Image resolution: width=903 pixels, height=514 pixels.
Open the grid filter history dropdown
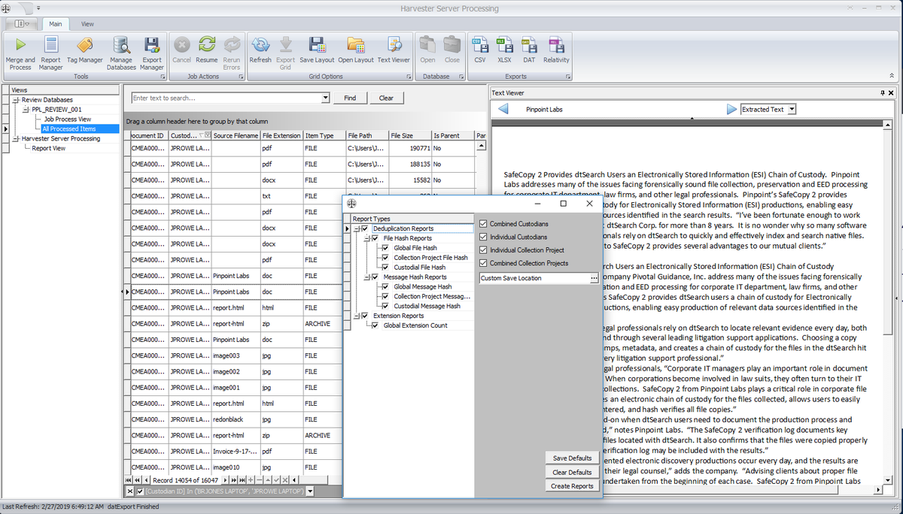tap(310, 491)
